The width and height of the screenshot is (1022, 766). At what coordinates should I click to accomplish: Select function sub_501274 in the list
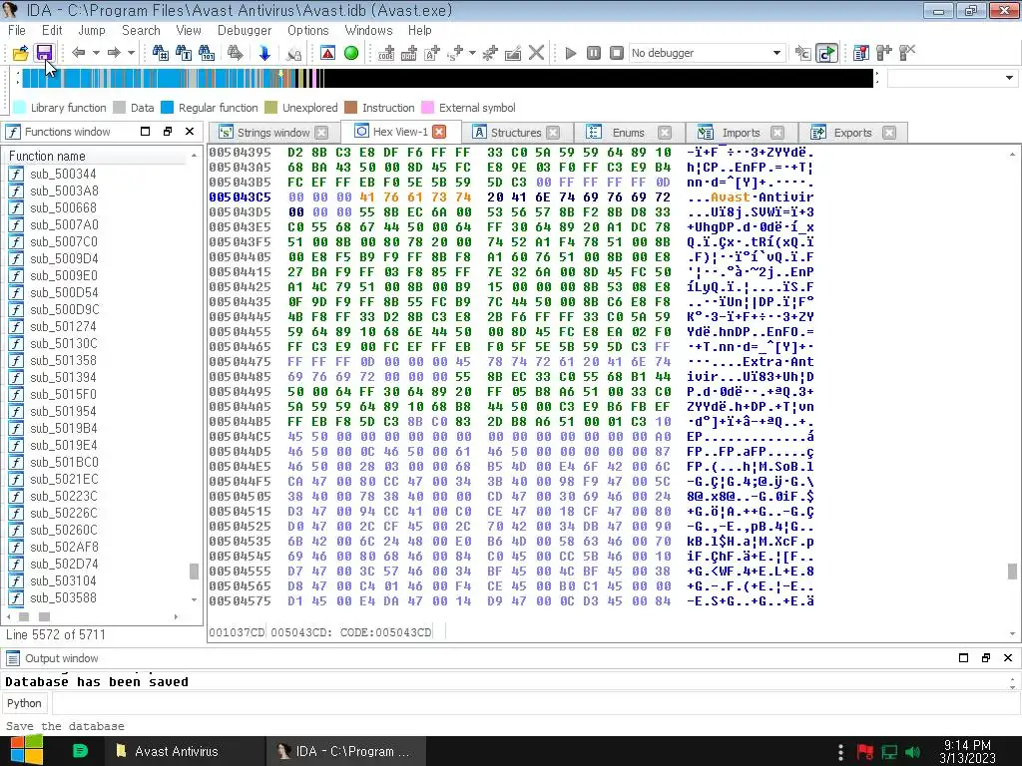click(63, 326)
